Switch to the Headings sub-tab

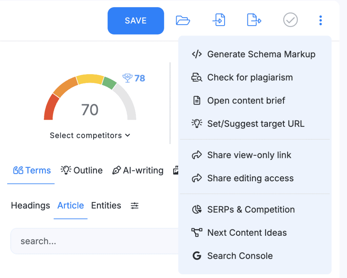tap(30, 206)
